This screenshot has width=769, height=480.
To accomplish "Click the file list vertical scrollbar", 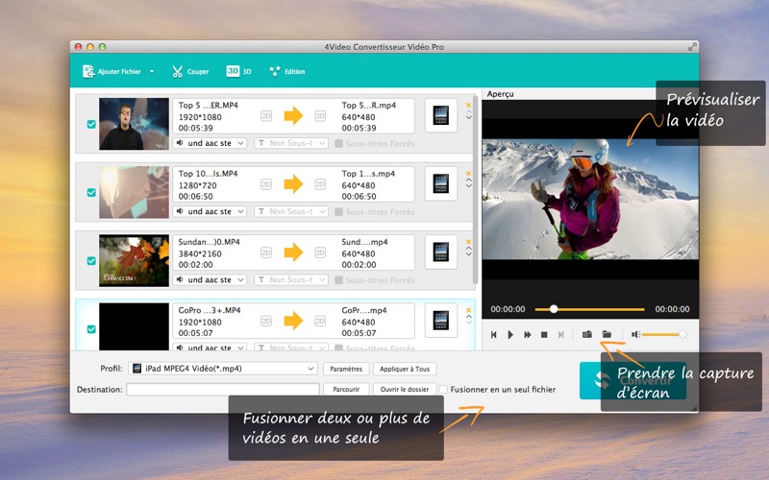I will tap(475, 189).
